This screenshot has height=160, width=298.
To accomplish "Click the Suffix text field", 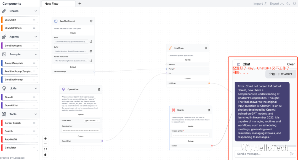I will pos(71,51).
